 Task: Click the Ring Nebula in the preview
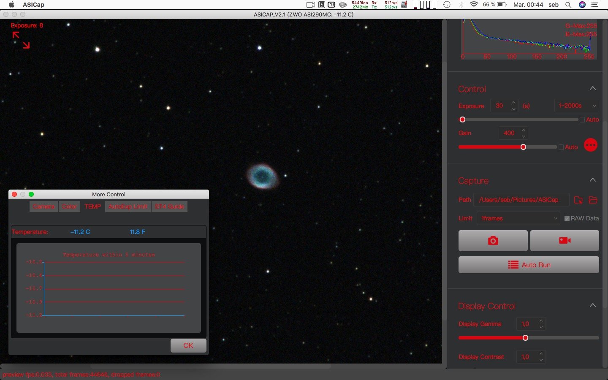pyautogui.click(x=262, y=176)
